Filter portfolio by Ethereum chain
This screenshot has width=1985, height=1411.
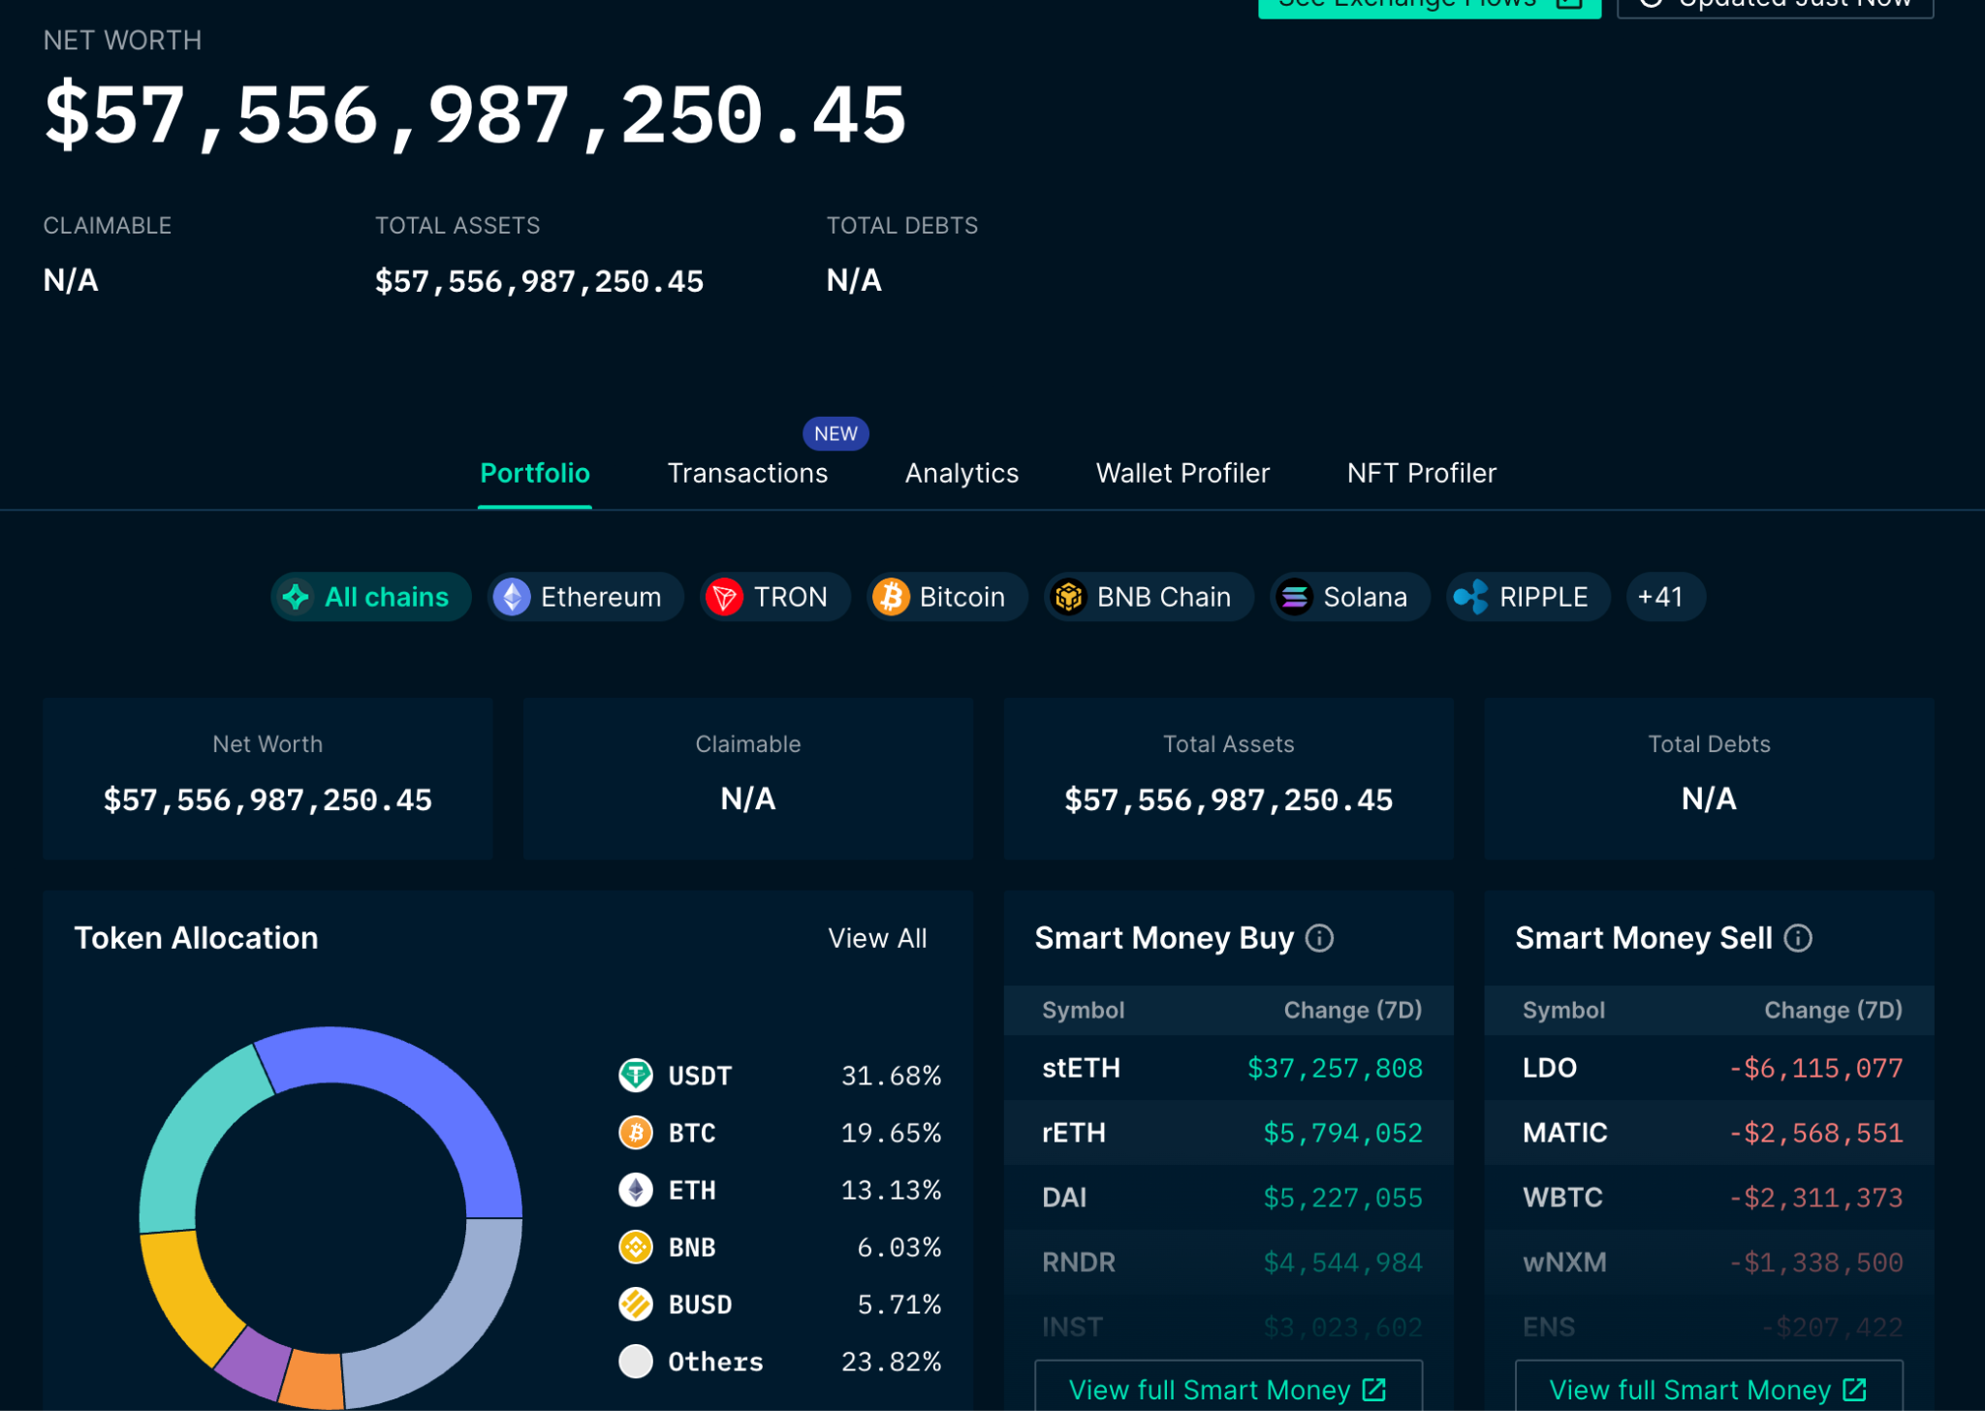coord(585,597)
